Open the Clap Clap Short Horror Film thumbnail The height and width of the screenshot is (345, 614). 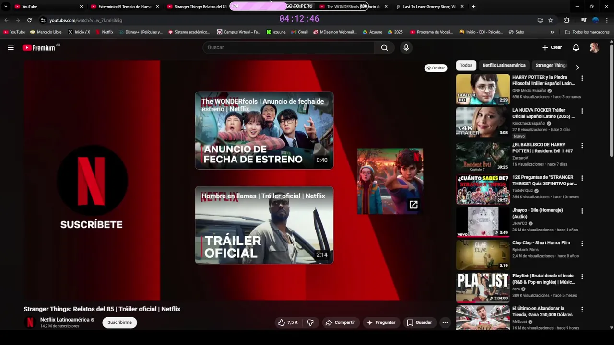[483, 254]
